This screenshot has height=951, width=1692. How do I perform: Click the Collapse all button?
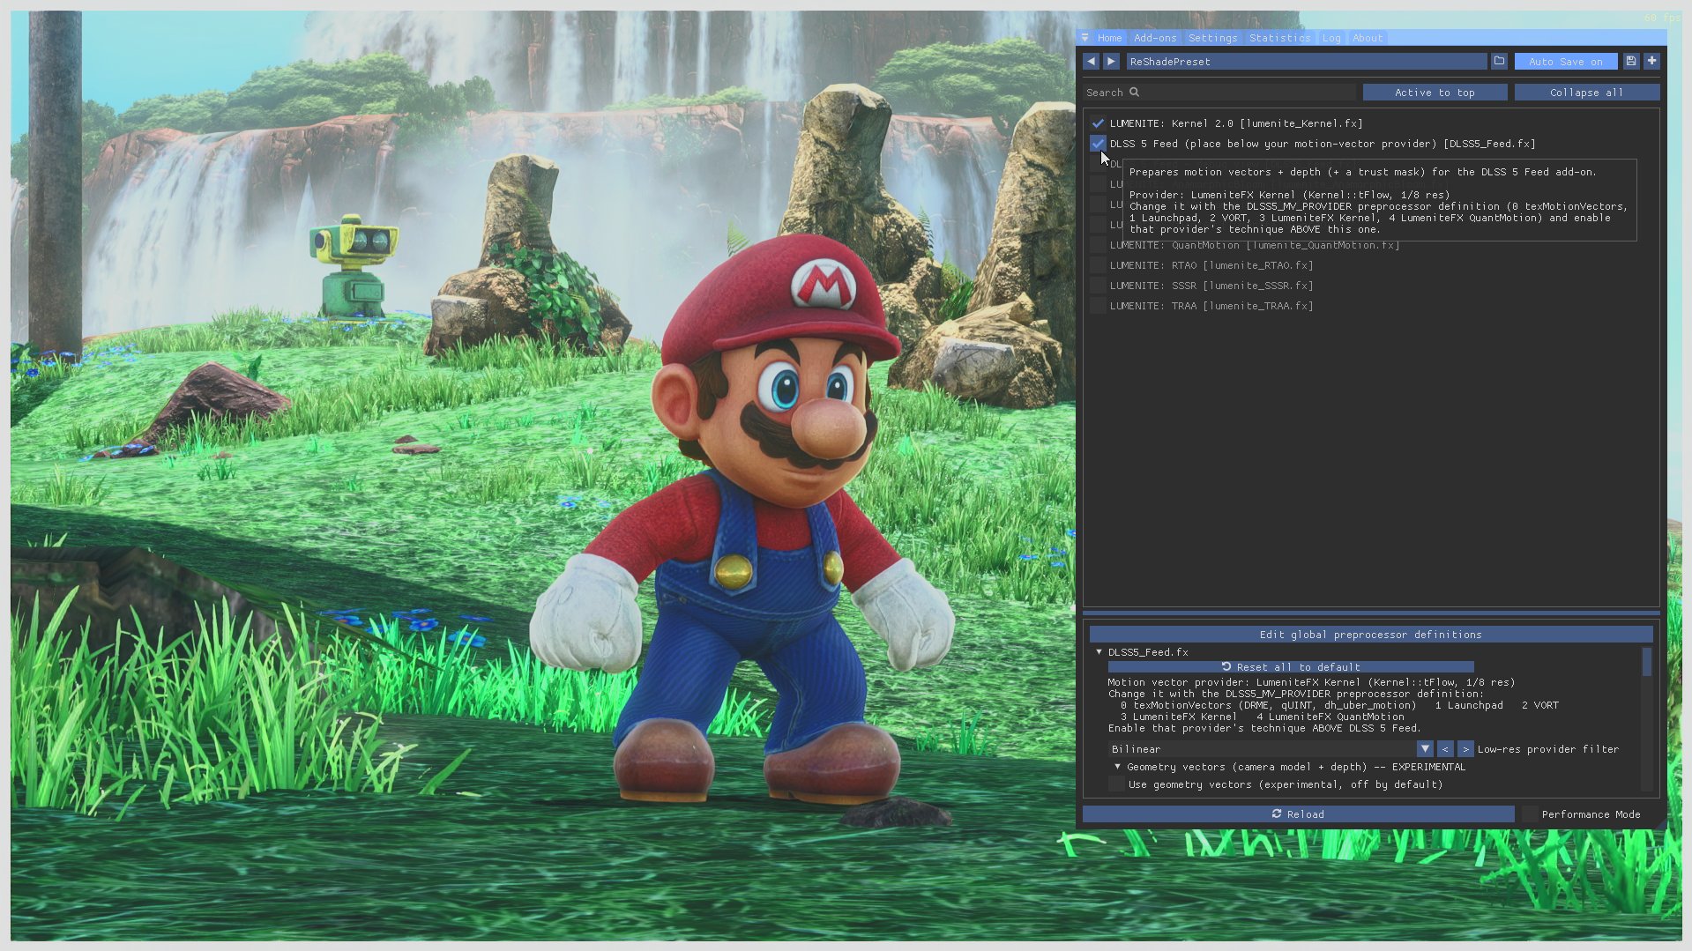coord(1587,93)
